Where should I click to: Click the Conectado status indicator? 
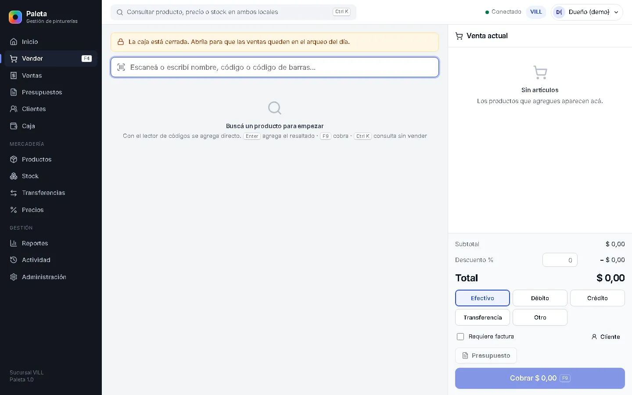[x=503, y=12]
